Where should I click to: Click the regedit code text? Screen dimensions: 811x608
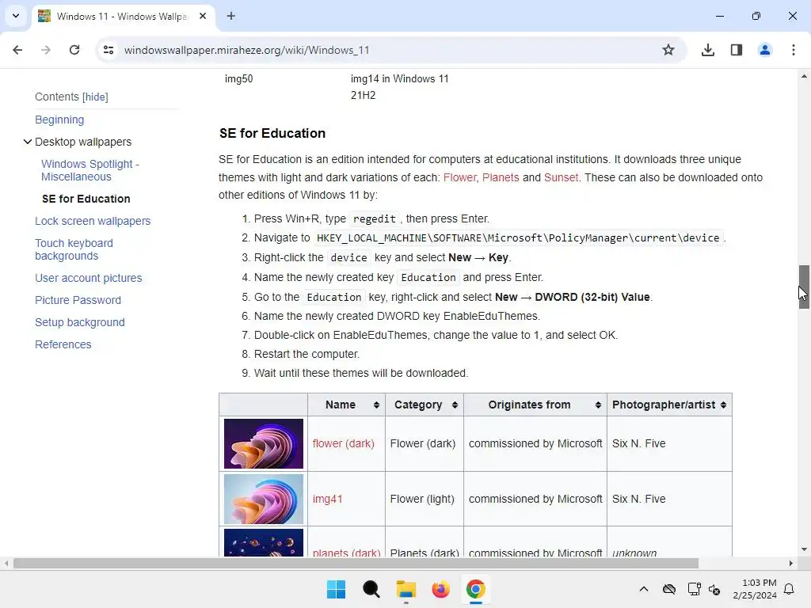[x=375, y=218]
